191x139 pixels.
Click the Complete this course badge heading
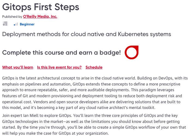tap(61, 53)
